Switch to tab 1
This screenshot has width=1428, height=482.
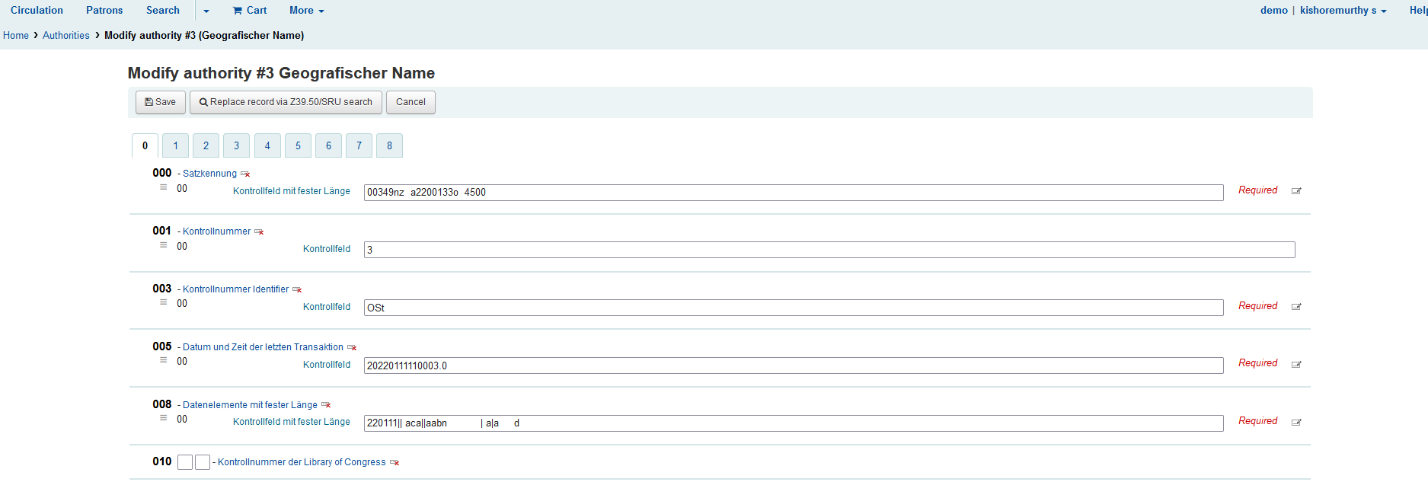[175, 145]
